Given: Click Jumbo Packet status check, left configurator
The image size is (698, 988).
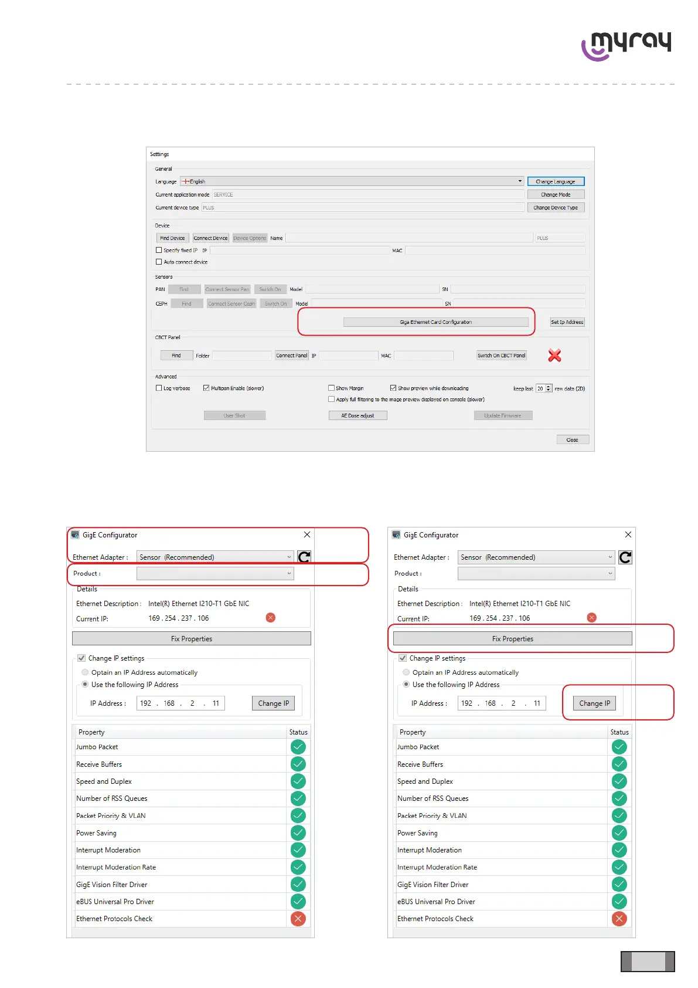Looking at the screenshot, I should (x=298, y=747).
